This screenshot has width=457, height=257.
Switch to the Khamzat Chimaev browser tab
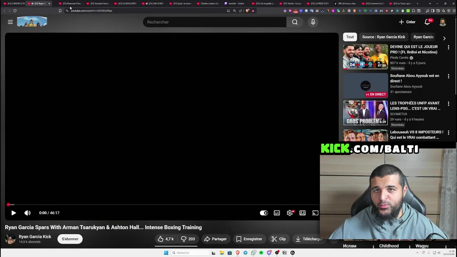click(71, 4)
